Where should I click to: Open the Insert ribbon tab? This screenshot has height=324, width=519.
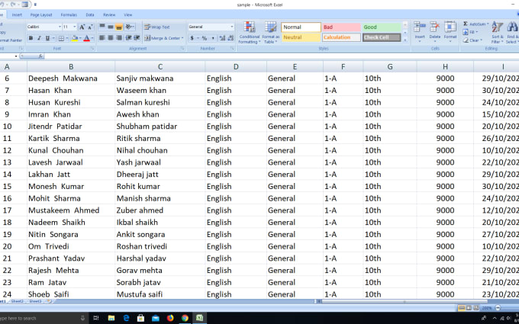pos(17,15)
